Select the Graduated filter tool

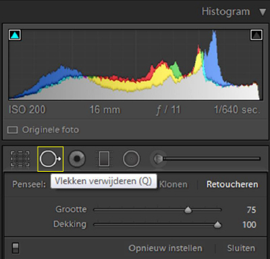(x=104, y=159)
